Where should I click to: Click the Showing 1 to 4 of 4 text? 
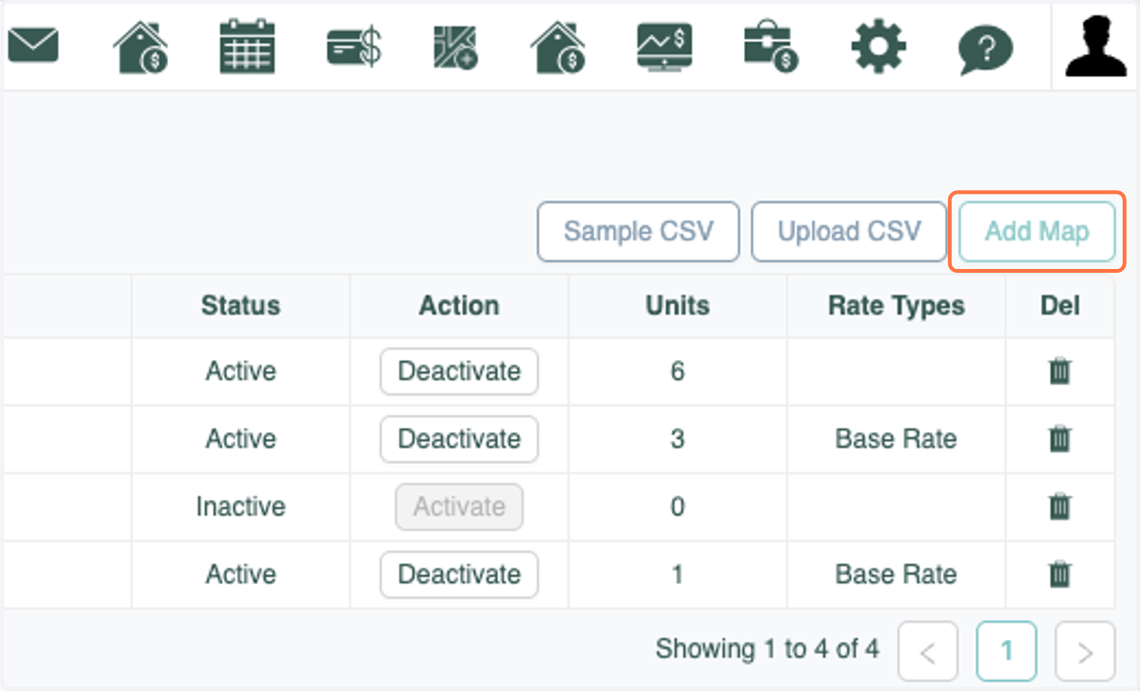pyautogui.click(x=768, y=649)
